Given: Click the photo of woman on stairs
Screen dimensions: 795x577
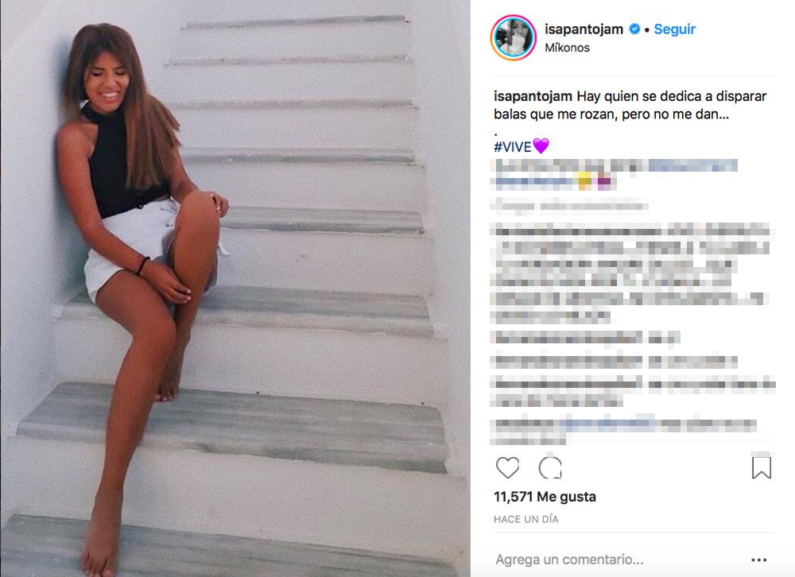Looking at the screenshot, I should coord(235,288).
